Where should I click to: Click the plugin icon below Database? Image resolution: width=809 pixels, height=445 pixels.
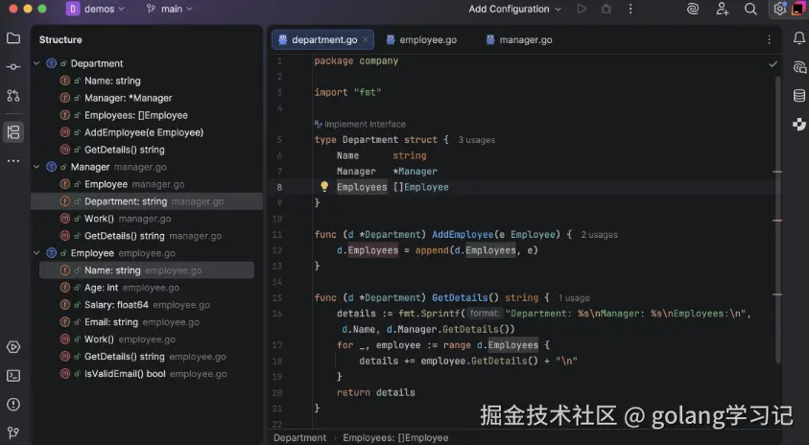799,125
